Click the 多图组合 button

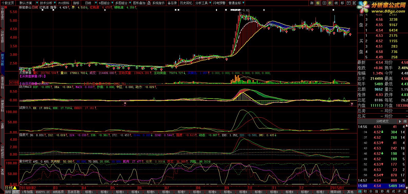[121, 3]
